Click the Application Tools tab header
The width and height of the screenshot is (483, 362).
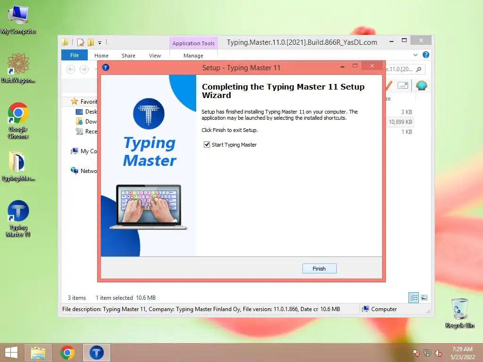193,43
